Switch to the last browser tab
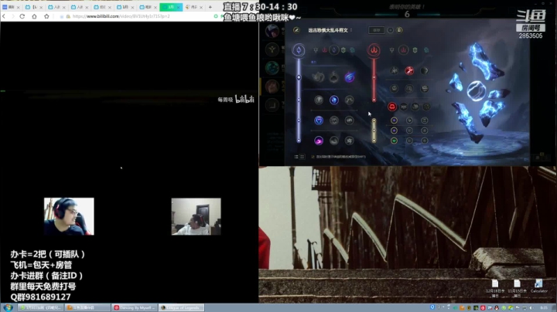 click(194, 7)
